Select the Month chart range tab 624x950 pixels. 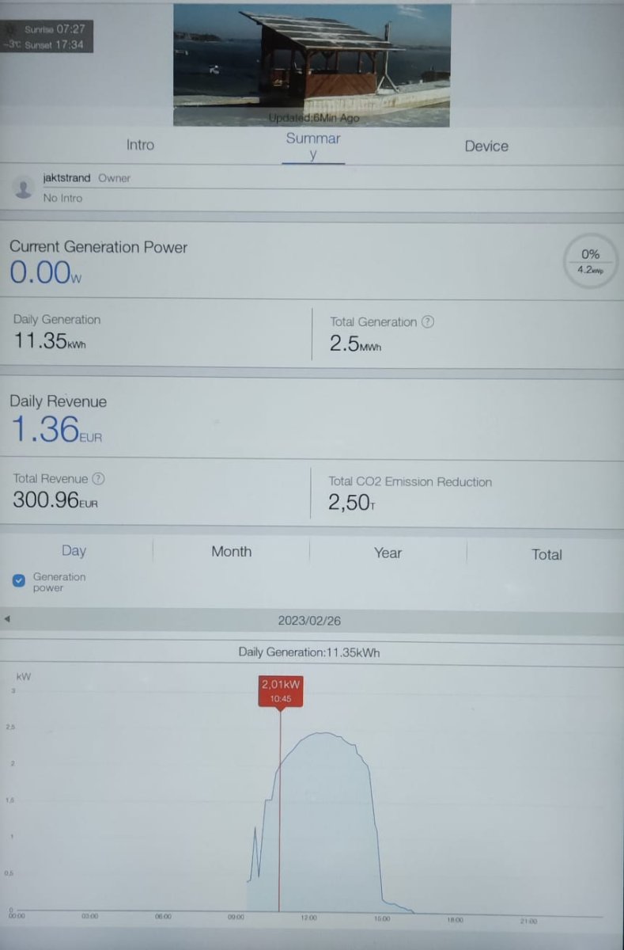tap(231, 552)
